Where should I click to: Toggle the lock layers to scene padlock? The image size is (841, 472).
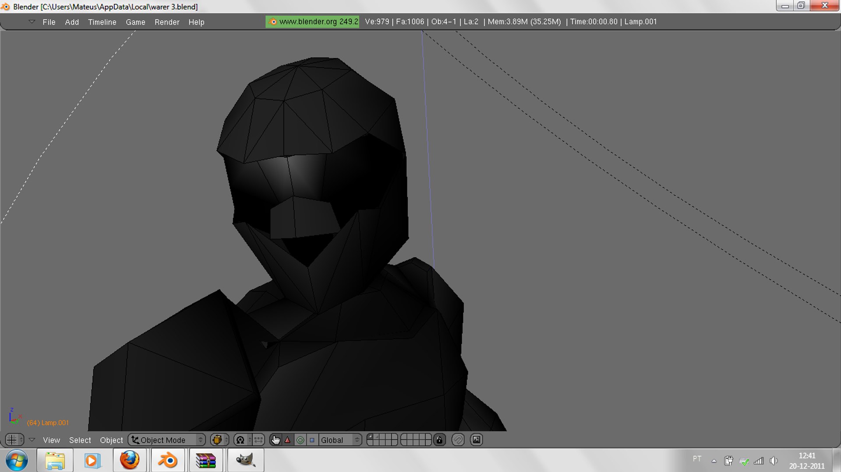[439, 440]
